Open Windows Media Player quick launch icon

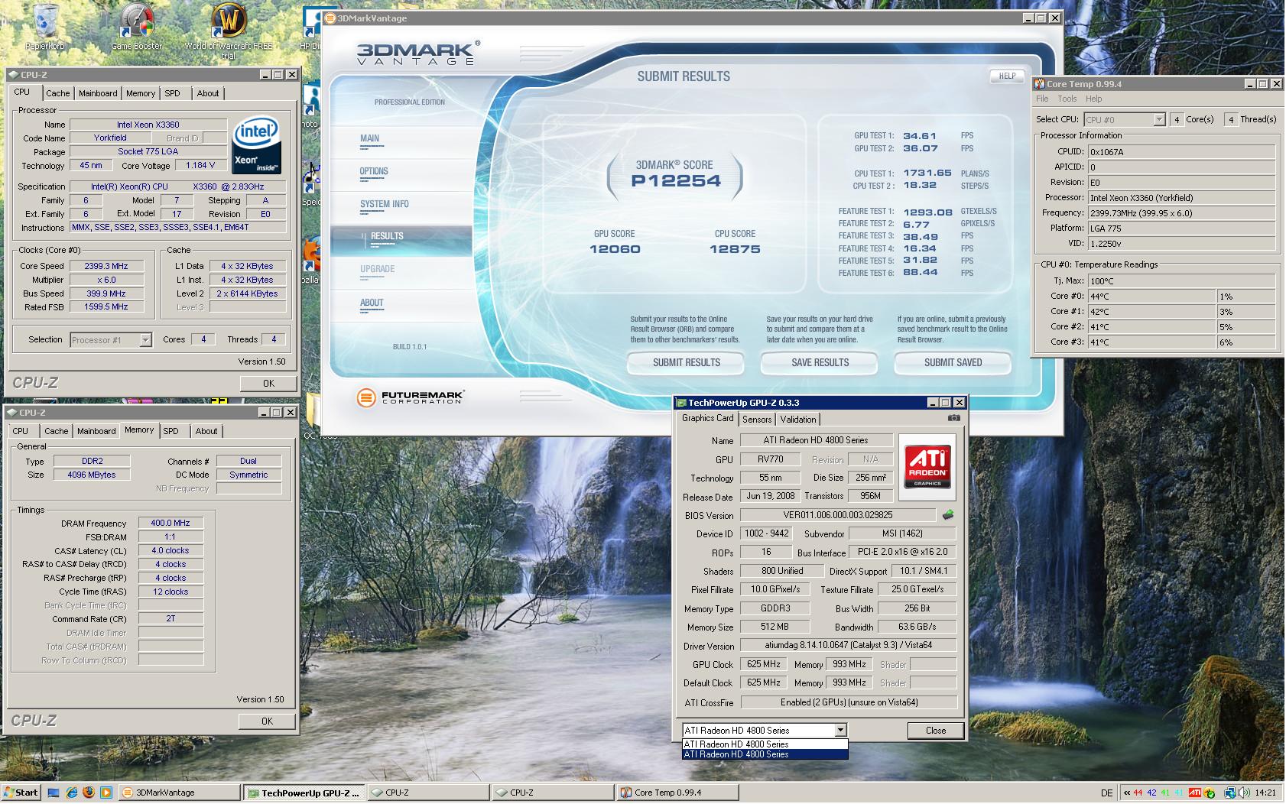(x=106, y=793)
